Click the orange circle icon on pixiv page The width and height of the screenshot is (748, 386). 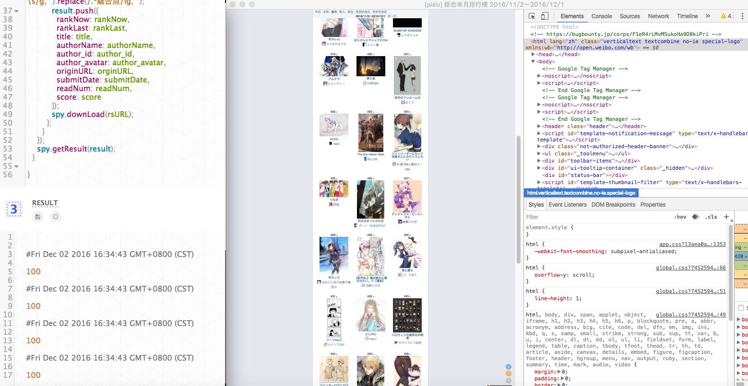[x=509, y=374]
